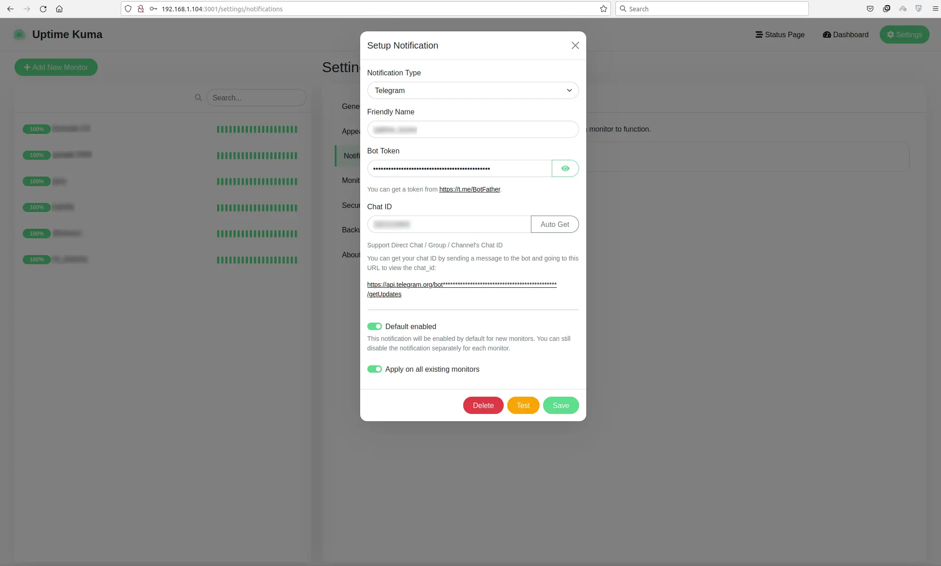Click the browser forward arrow
Image resolution: width=941 pixels, height=566 pixels.
click(x=27, y=9)
